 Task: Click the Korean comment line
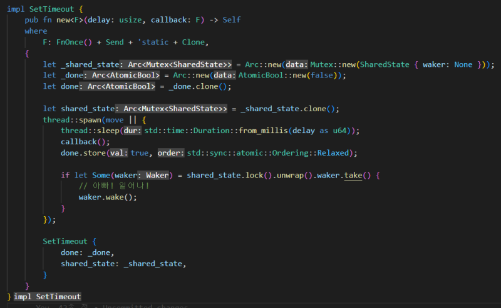(114, 186)
